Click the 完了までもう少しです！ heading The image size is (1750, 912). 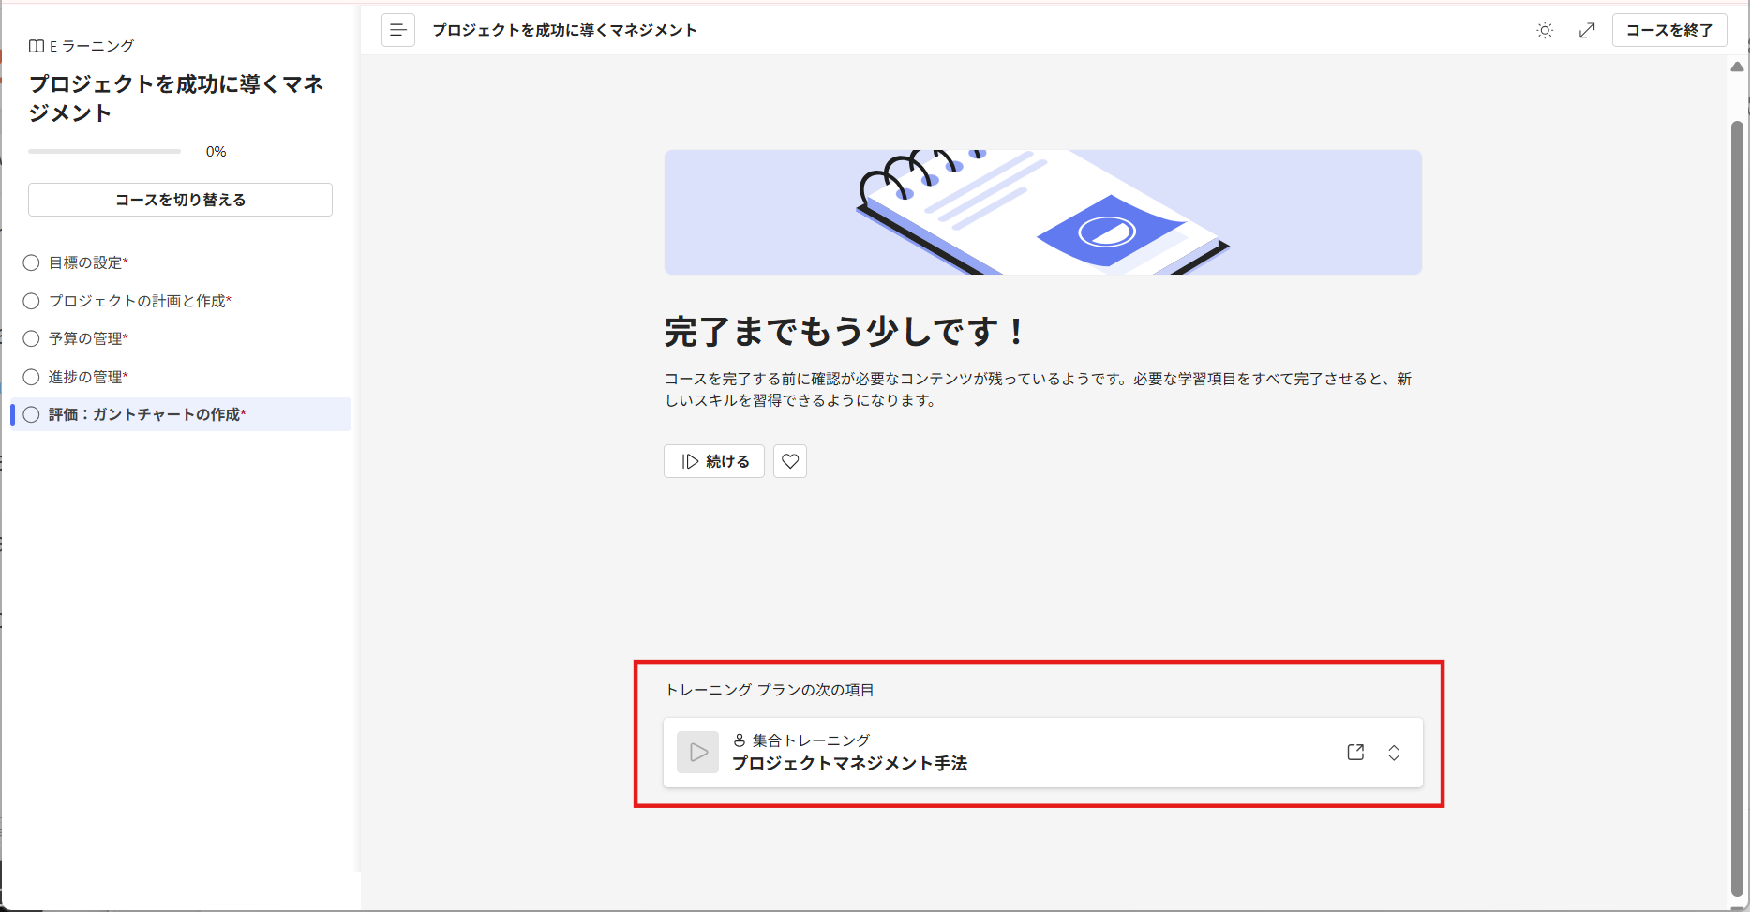point(845,331)
